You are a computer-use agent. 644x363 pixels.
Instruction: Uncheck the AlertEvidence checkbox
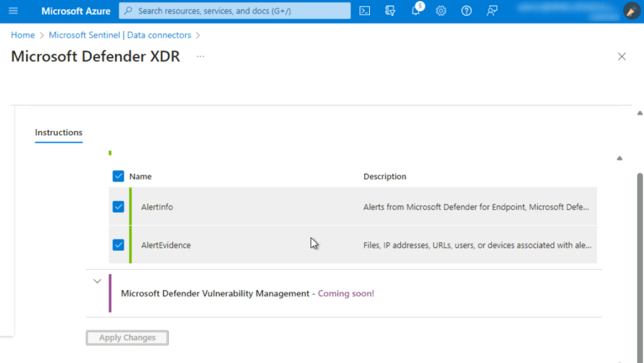(118, 245)
